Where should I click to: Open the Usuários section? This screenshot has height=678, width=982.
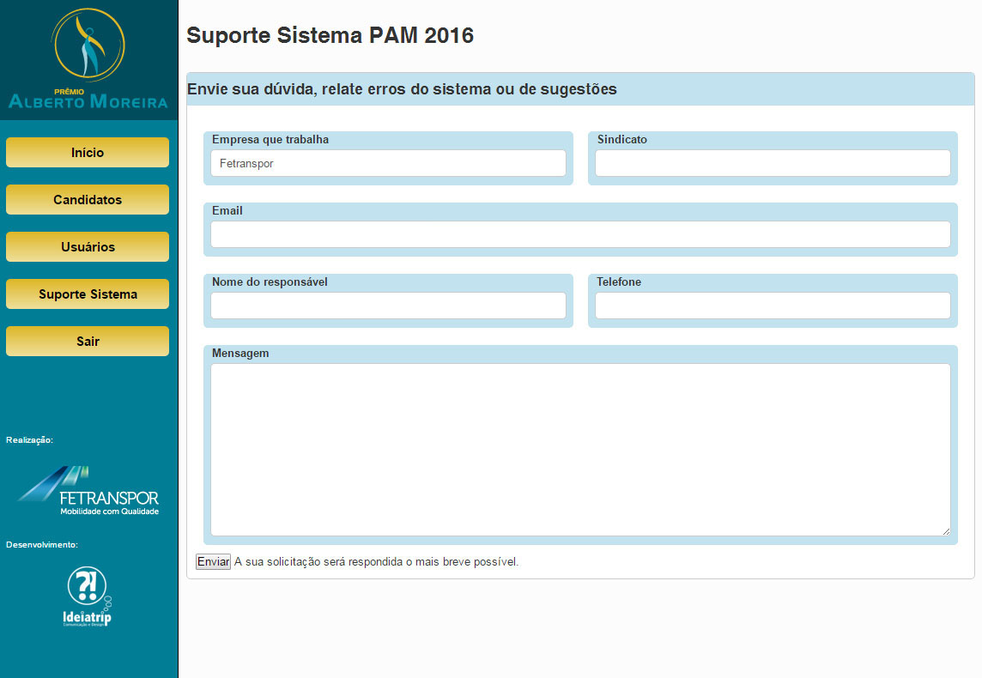(x=88, y=247)
